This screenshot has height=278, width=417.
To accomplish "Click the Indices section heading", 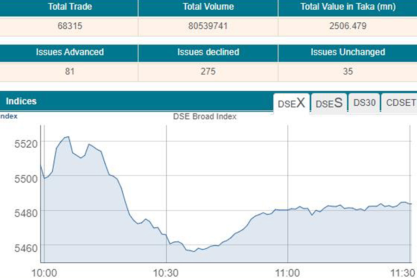I will pyautogui.click(x=21, y=101).
